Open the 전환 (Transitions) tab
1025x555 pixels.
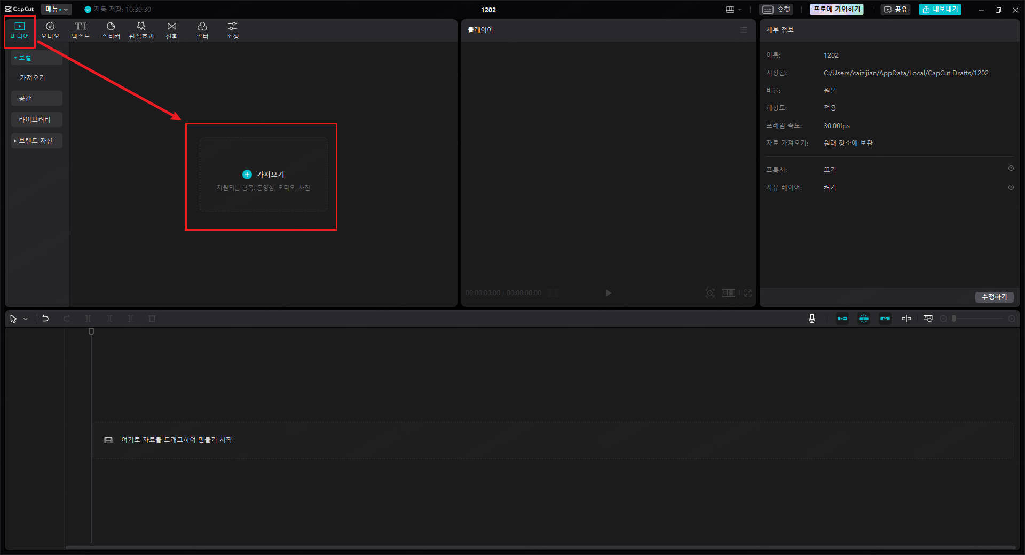pos(172,31)
